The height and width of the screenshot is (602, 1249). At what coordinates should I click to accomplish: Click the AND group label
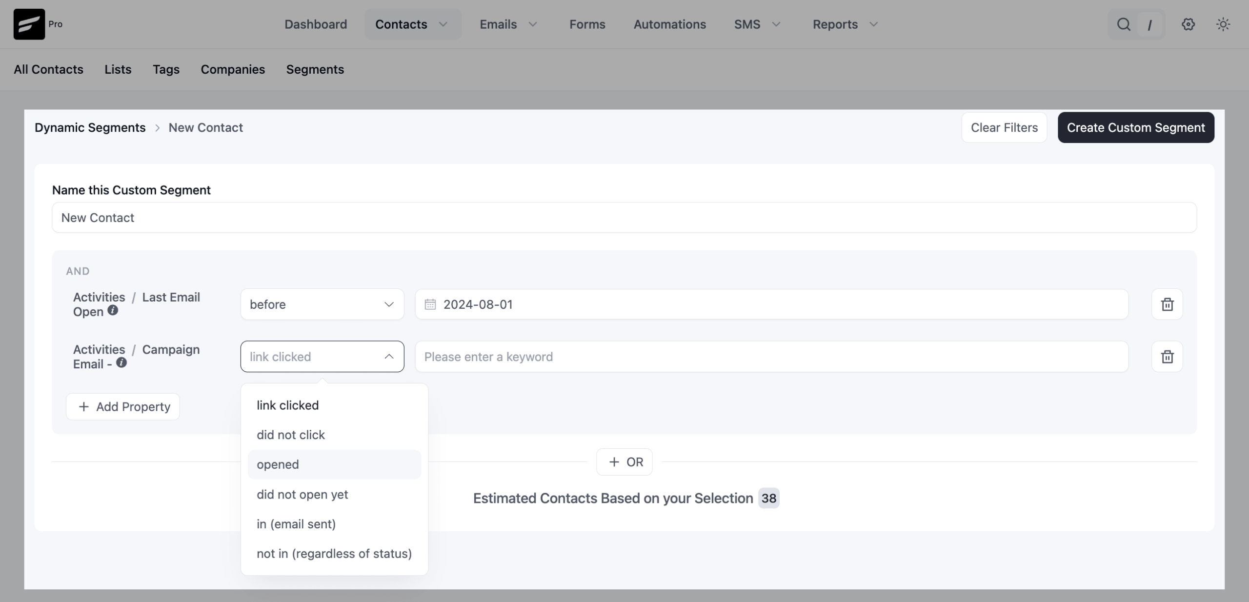78,271
